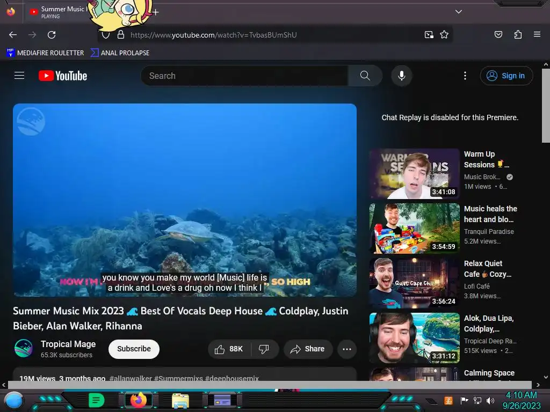The width and height of the screenshot is (550, 412).
Task: Open the second bookmark in the bookmarks bar
Action: 120,53
